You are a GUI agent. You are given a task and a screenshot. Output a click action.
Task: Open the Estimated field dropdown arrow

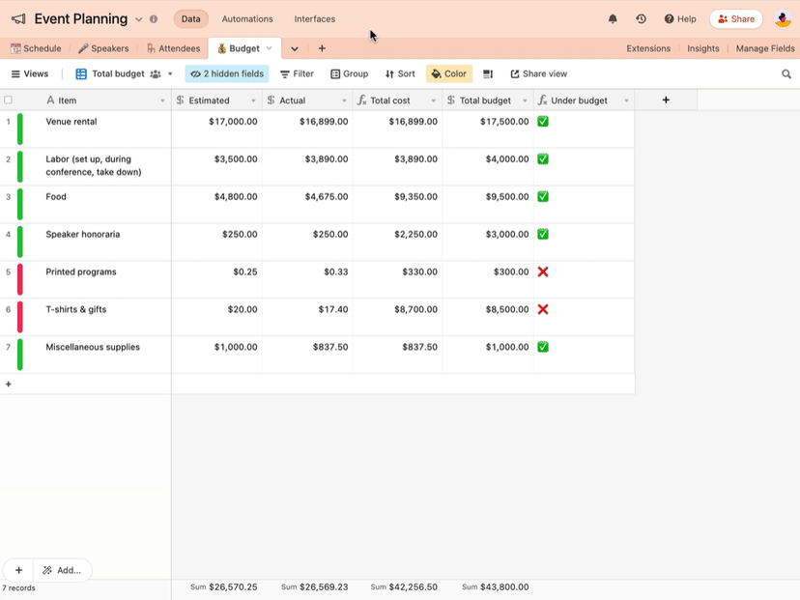pyautogui.click(x=254, y=100)
